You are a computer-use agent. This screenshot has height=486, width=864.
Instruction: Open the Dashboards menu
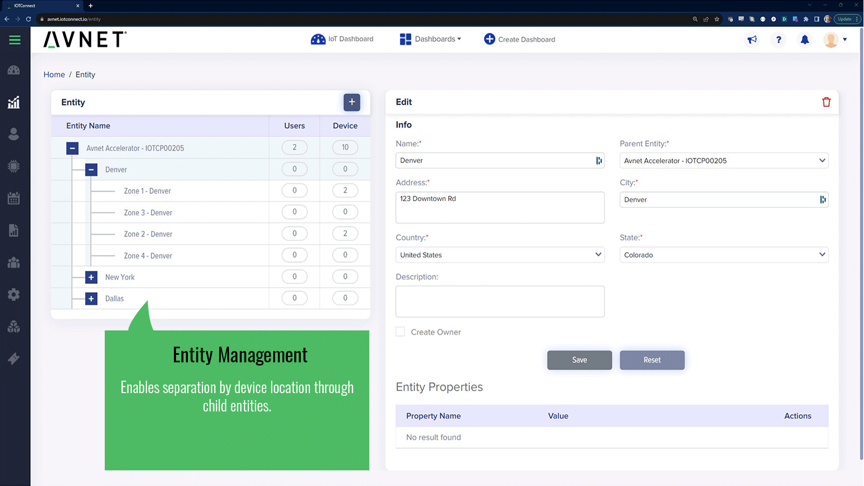[x=430, y=39]
